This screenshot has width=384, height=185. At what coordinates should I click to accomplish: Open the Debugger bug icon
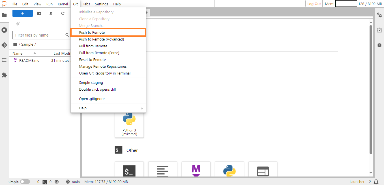(379, 45)
